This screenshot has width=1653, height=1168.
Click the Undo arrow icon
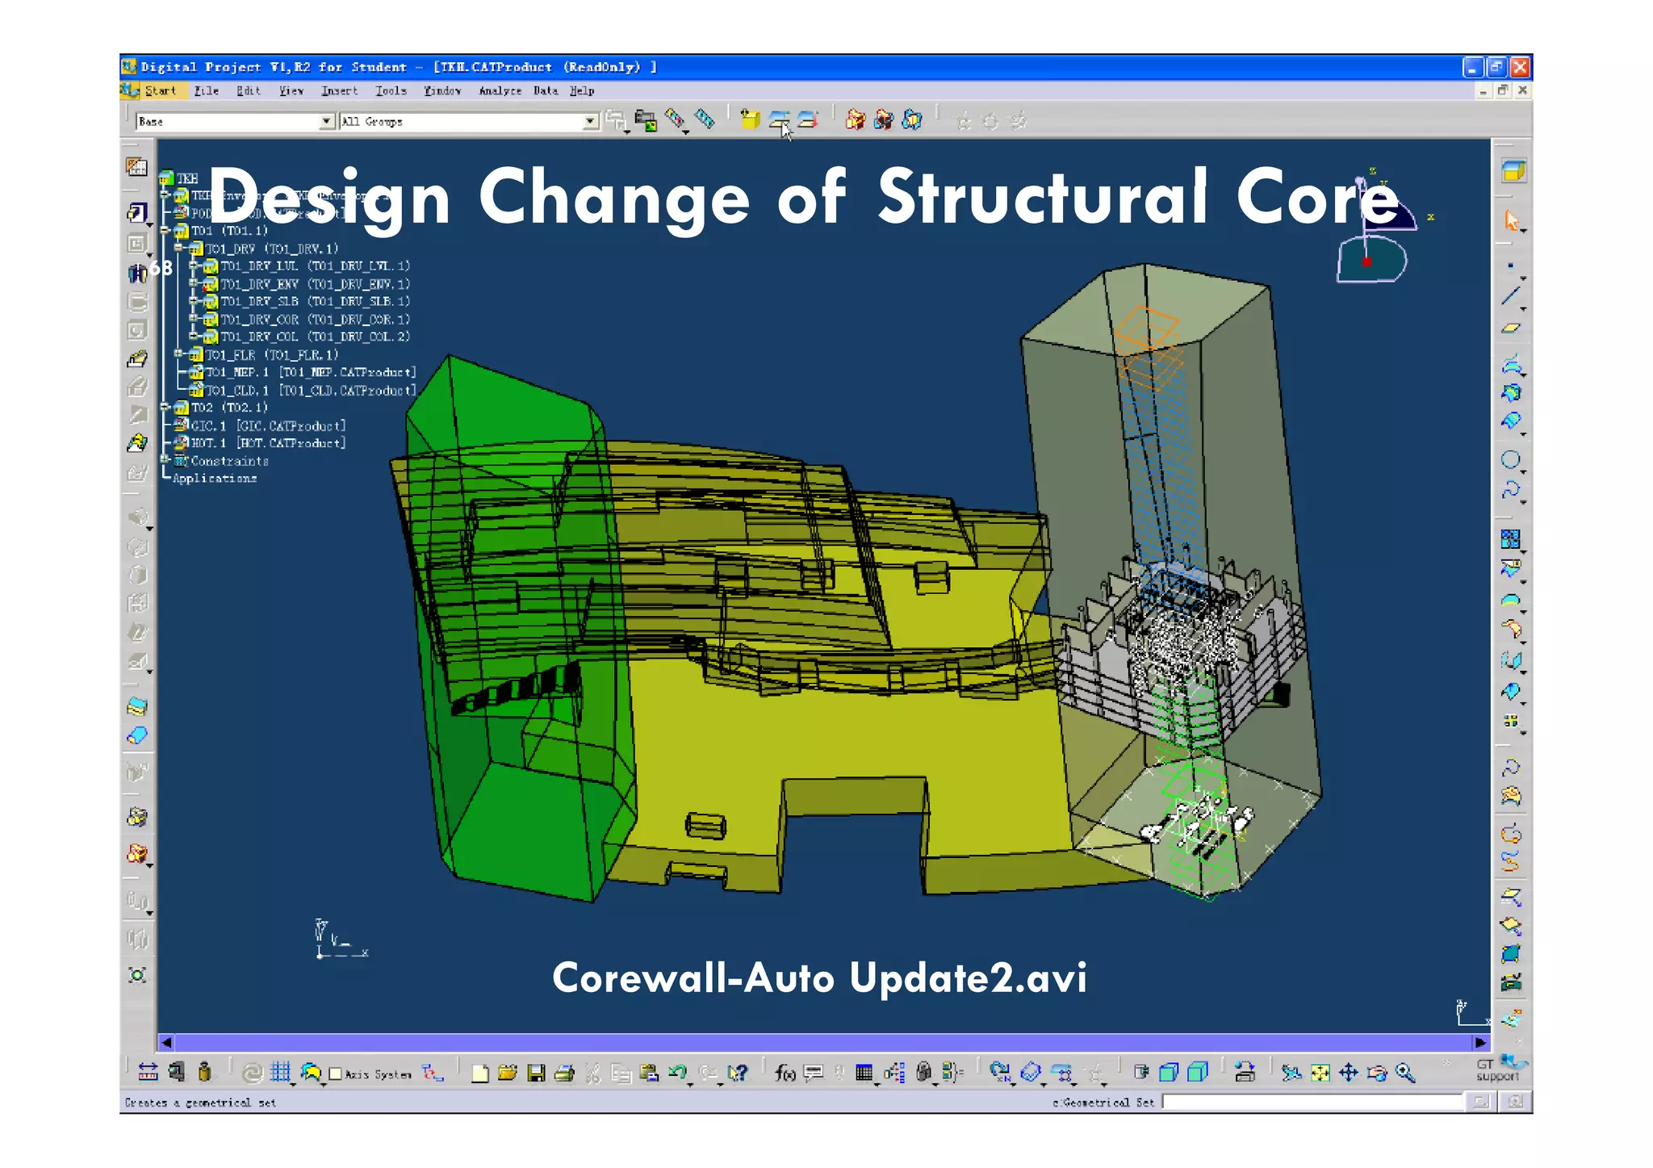tap(678, 1073)
